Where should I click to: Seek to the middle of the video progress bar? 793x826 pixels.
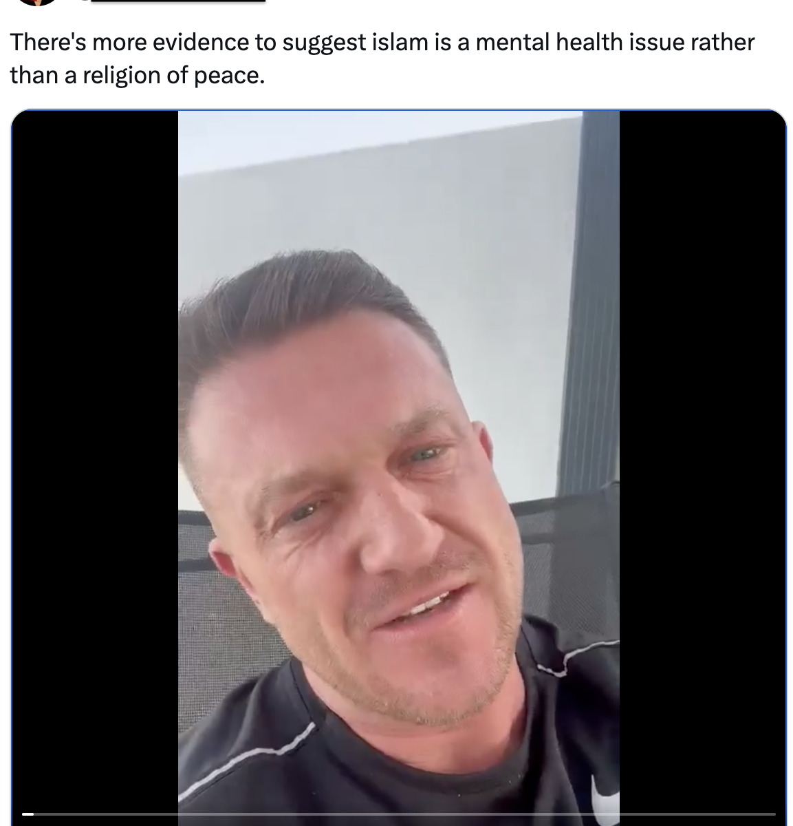(399, 814)
